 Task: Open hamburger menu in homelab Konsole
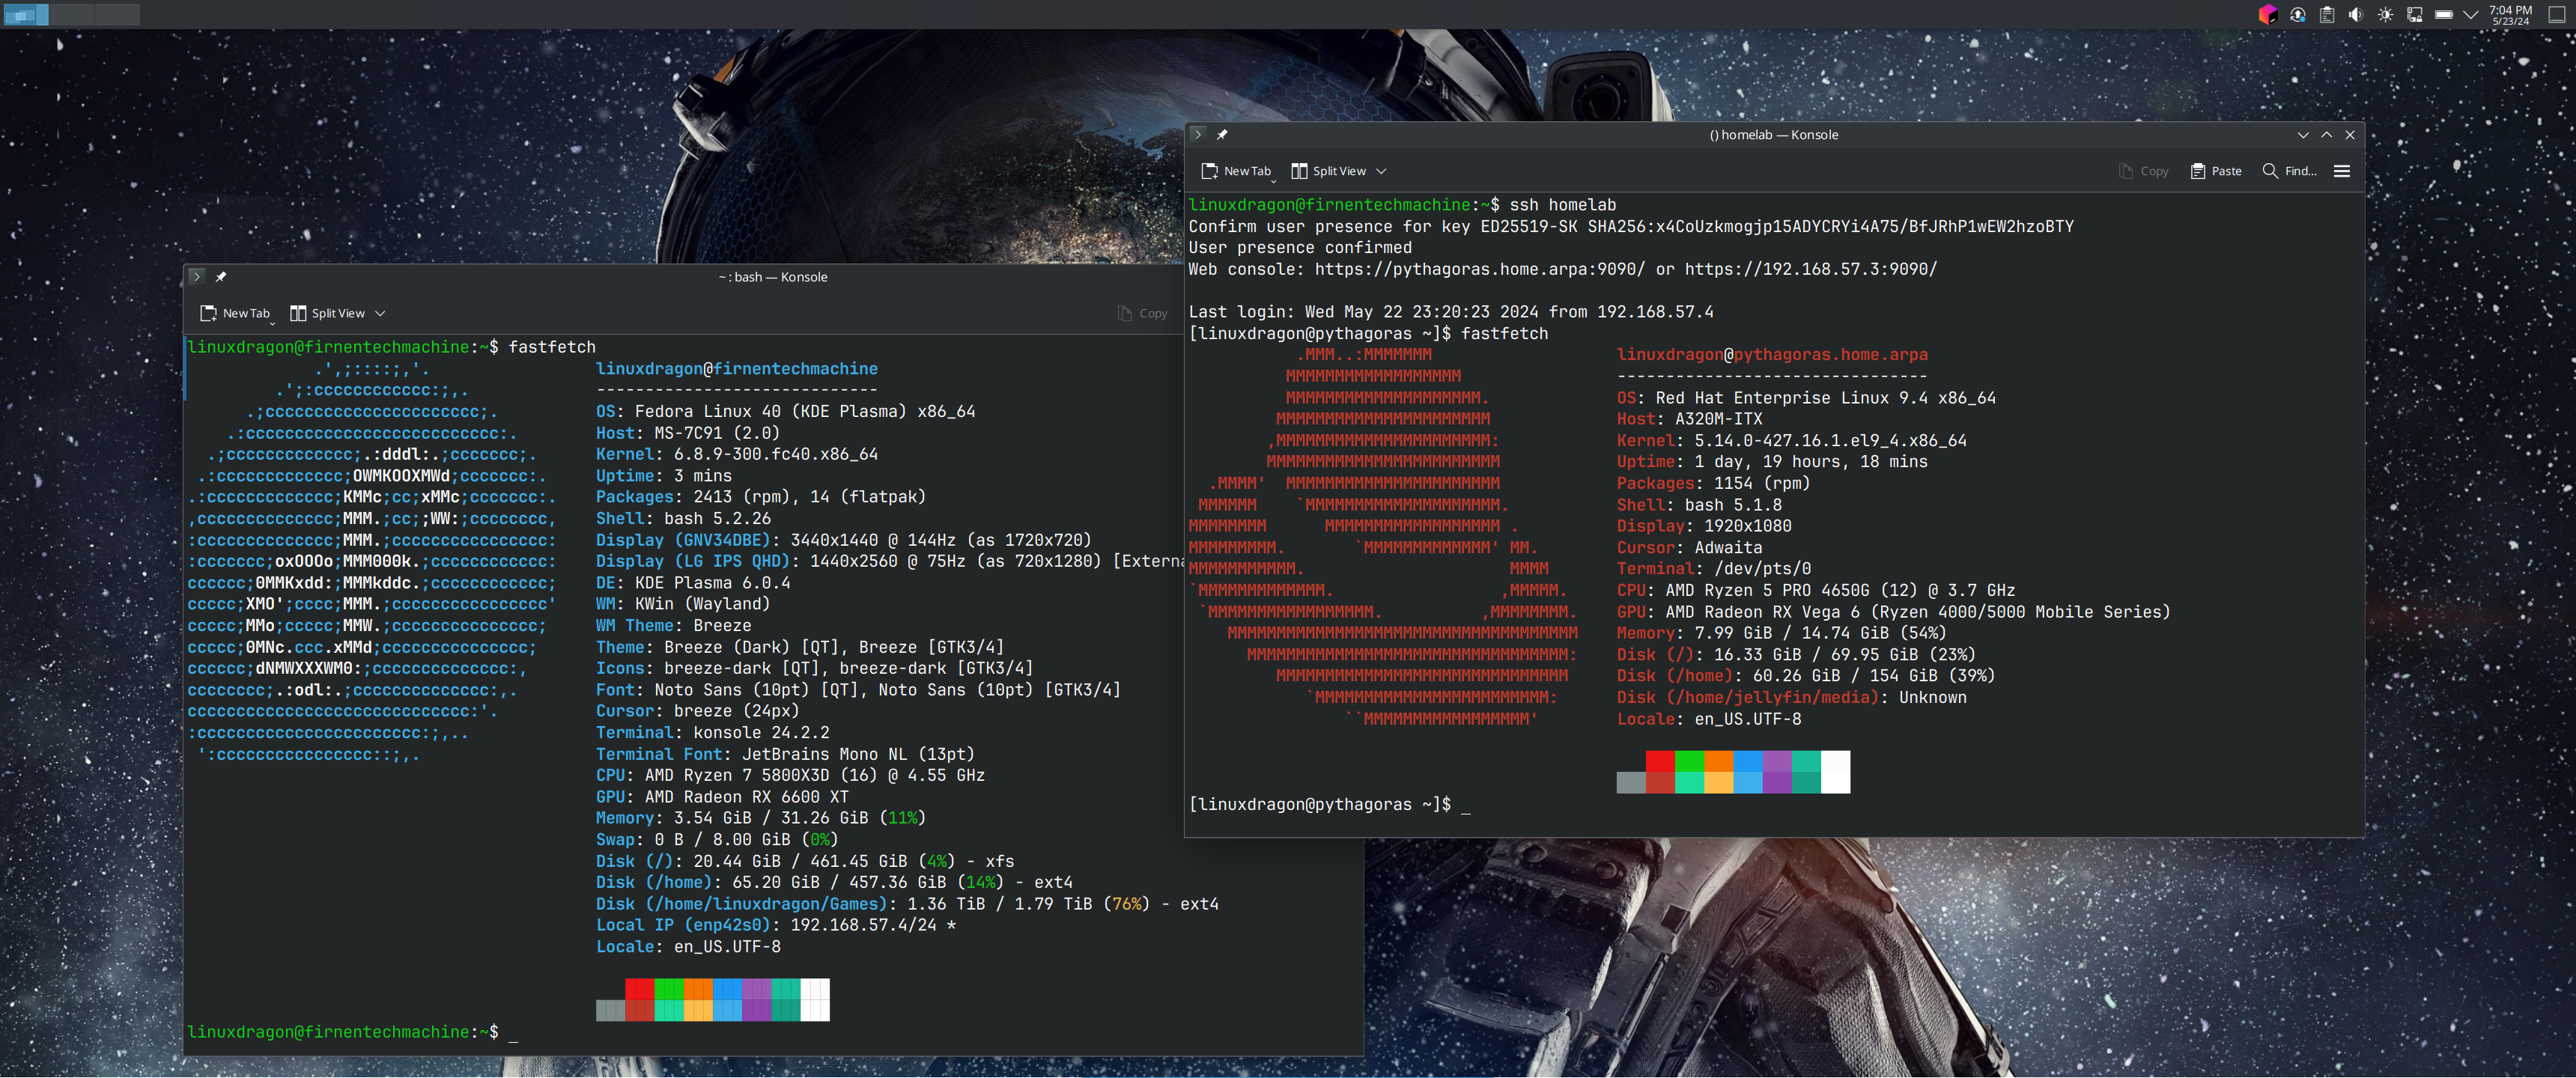(x=2341, y=171)
